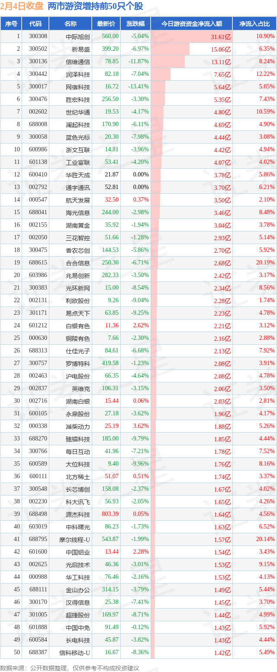Screen dimensions: 277x672
Task: Click the 20.19% ratio for 合合信息
Action: [265, 263]
